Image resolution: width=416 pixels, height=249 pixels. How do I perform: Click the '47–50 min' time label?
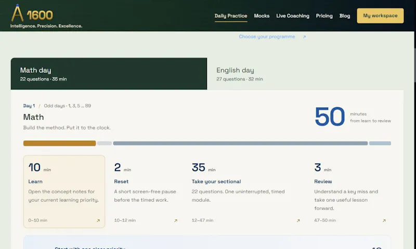coord(325,220)
